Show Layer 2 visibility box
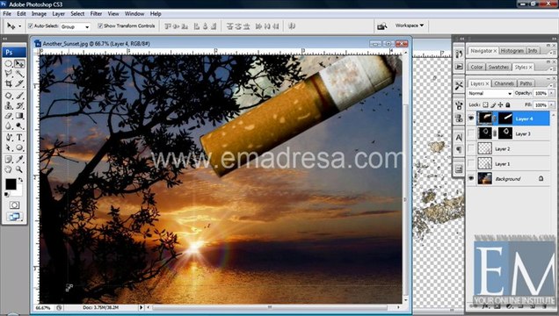The height and width of the screenshot is (316, 559). (471, 148)
